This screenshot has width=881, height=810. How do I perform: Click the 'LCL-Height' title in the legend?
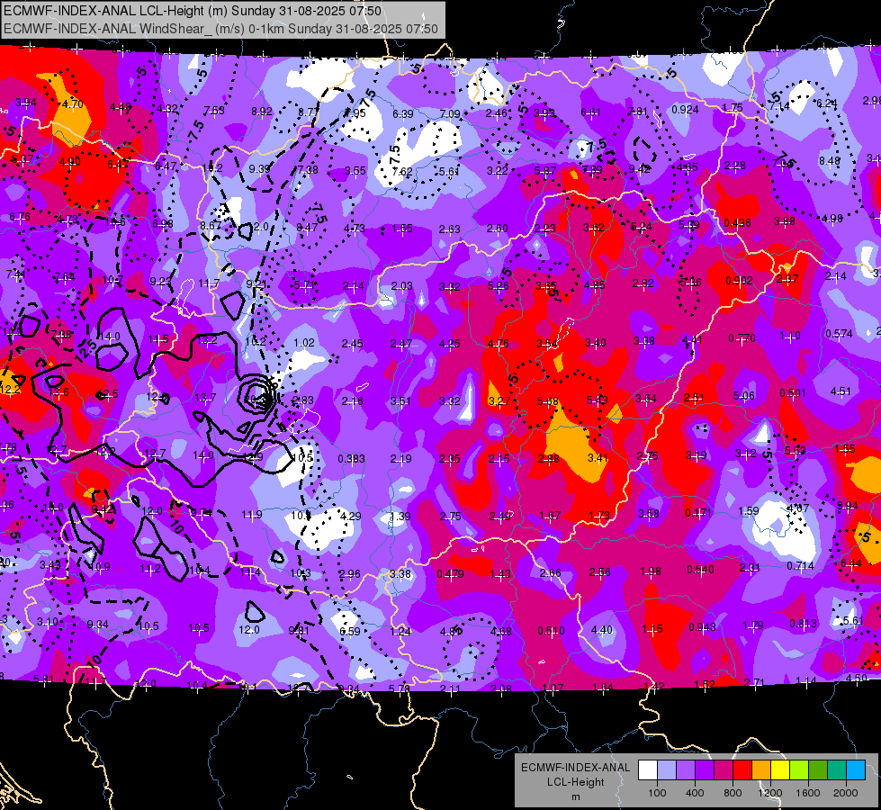576,782
